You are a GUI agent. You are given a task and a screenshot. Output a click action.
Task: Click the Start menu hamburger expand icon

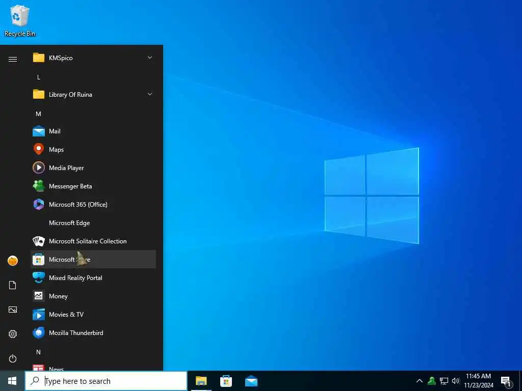(x=13, y=59)
